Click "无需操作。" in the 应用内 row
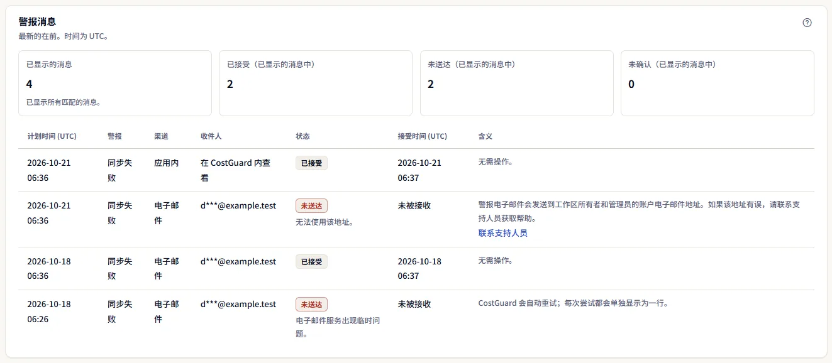Image resolution: width=832 pixels, height=363 pixels. click(496, 162)
